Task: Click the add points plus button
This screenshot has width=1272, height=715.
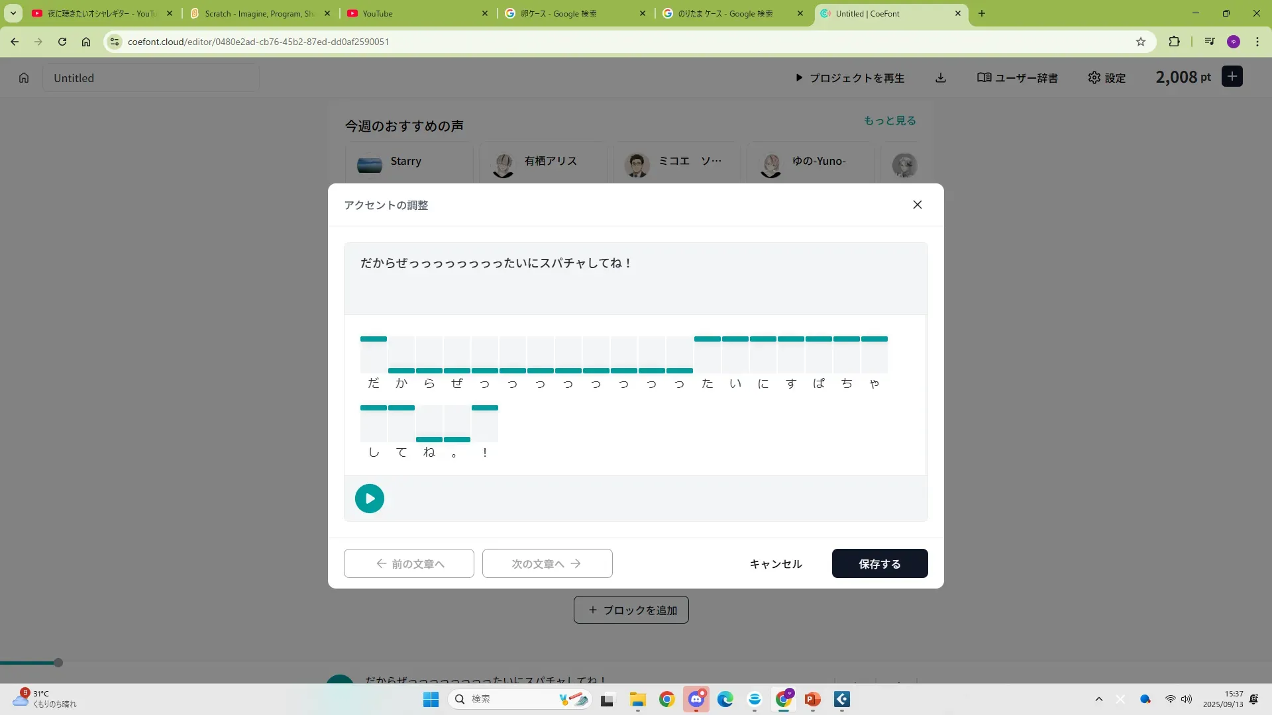Action: coord(1232,77)
